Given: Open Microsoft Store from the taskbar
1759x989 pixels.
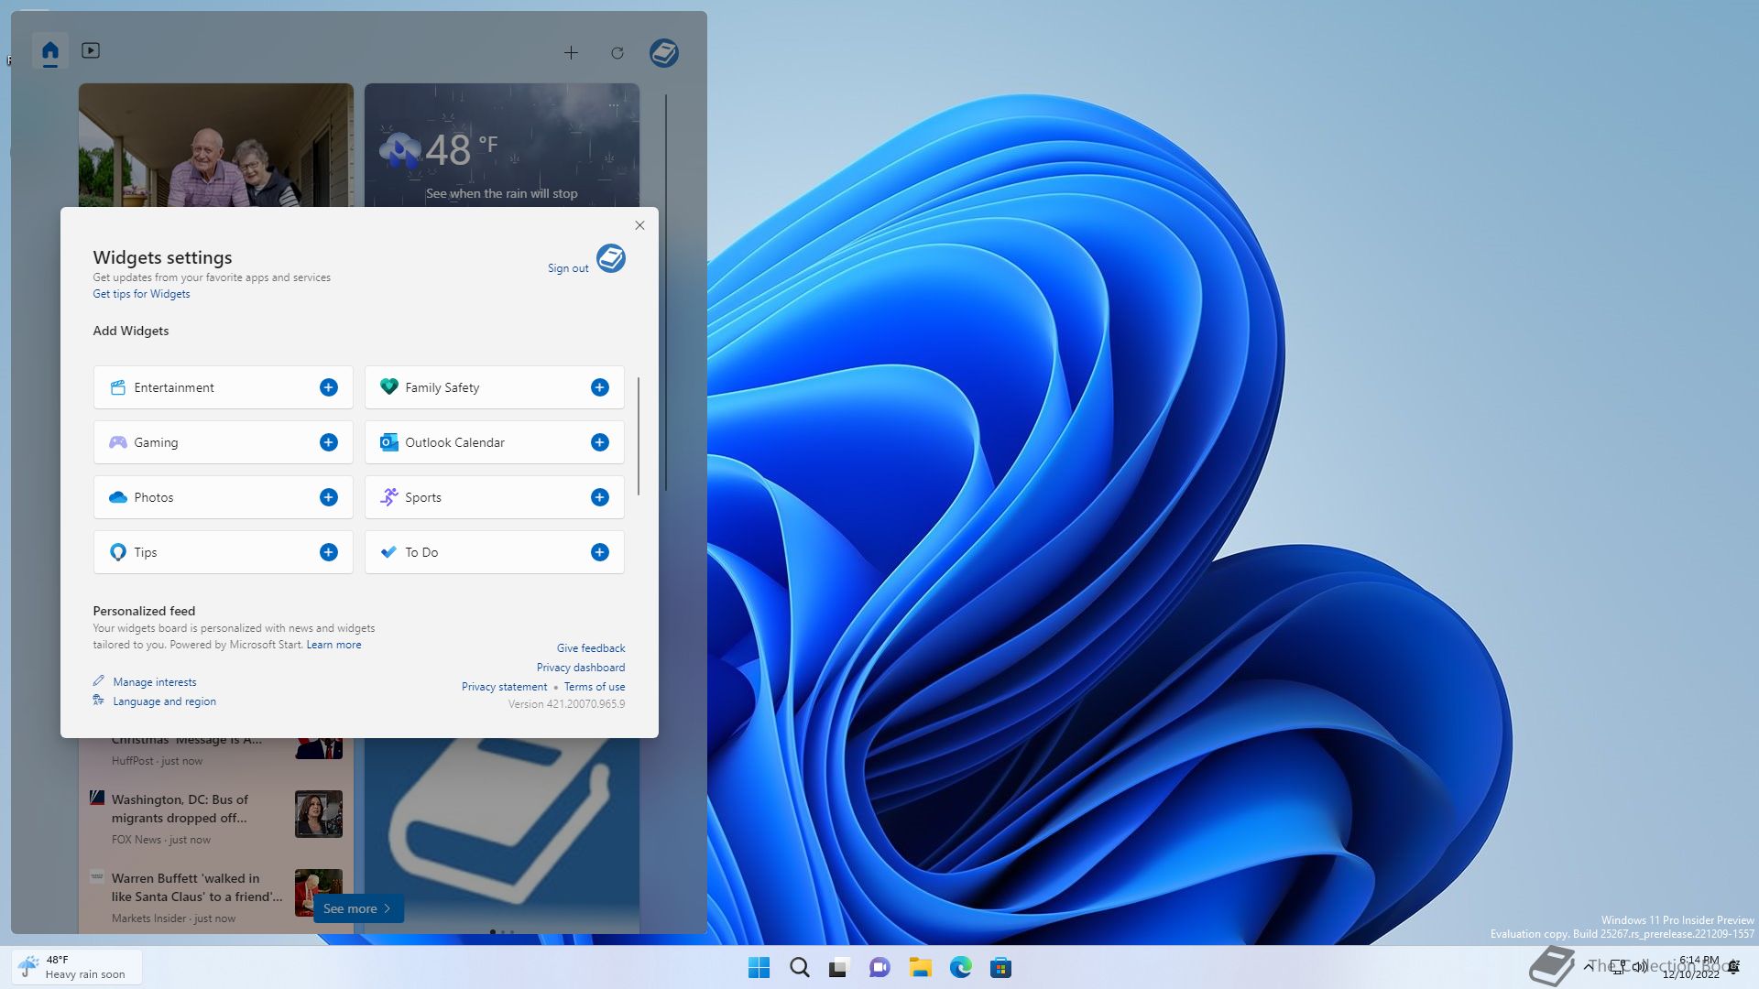Looking at the screenshot, I should (x=1000, y=967).
